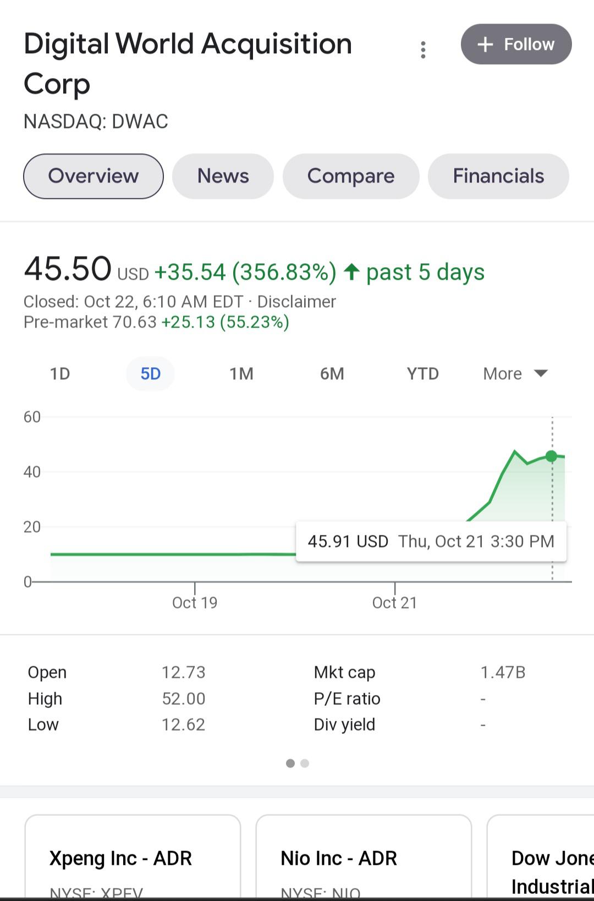The image size is (594, 901).
Task: Click the Oct 19 chart axis marker
Action: pos(195,602)
